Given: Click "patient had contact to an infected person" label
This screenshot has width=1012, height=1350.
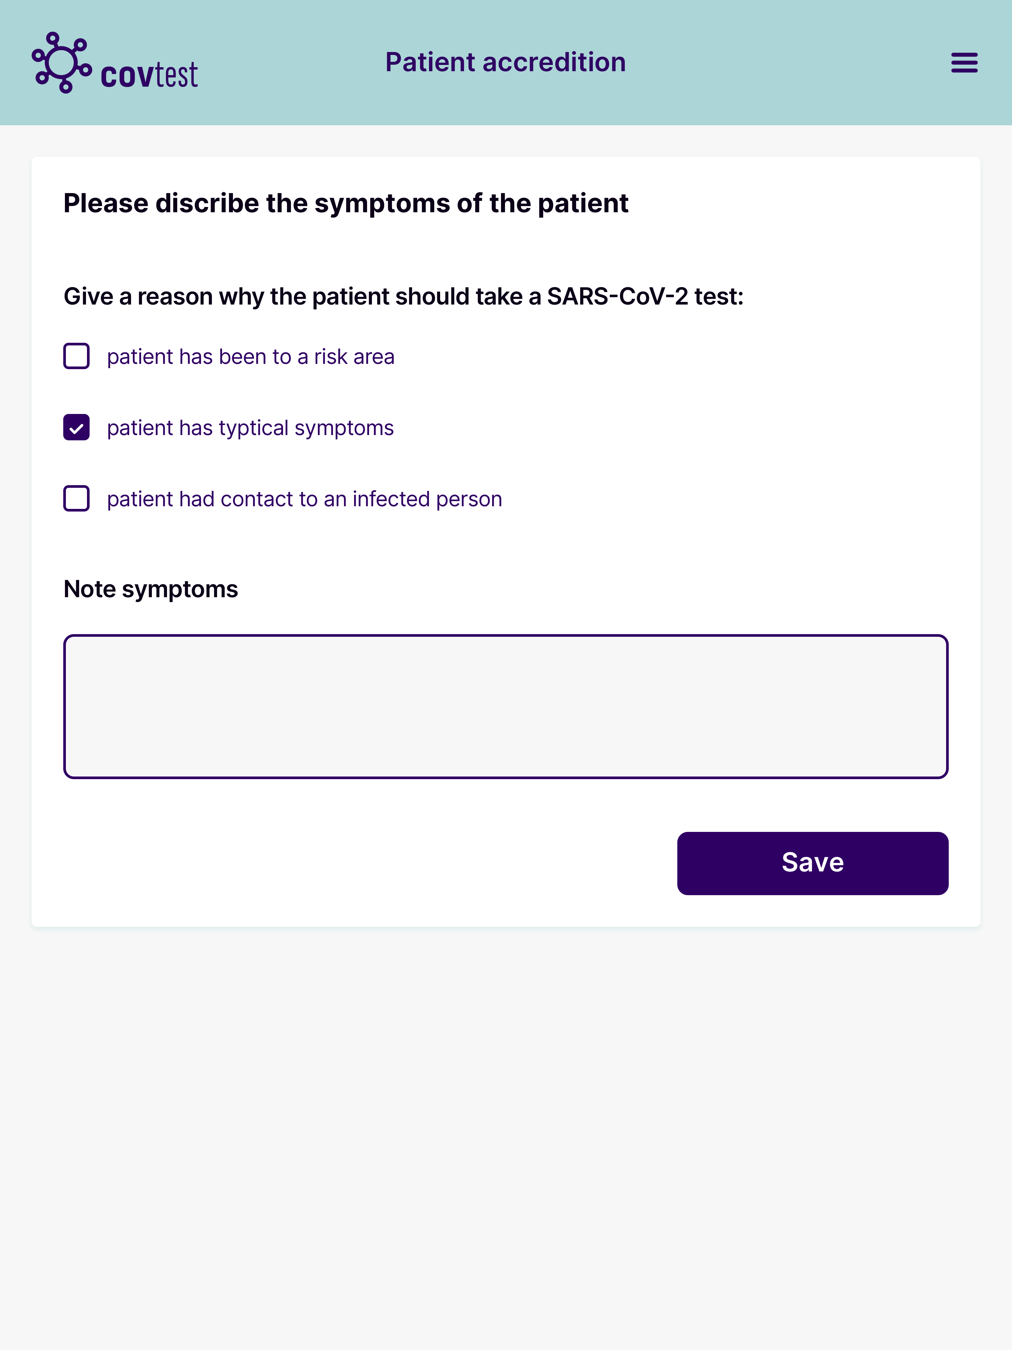Looking at the screenshot, I should click(304, 499).
